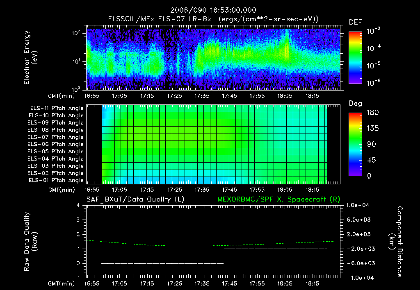Click the 10^-4 value on DEF scale
420x290 pixels.
373,48
